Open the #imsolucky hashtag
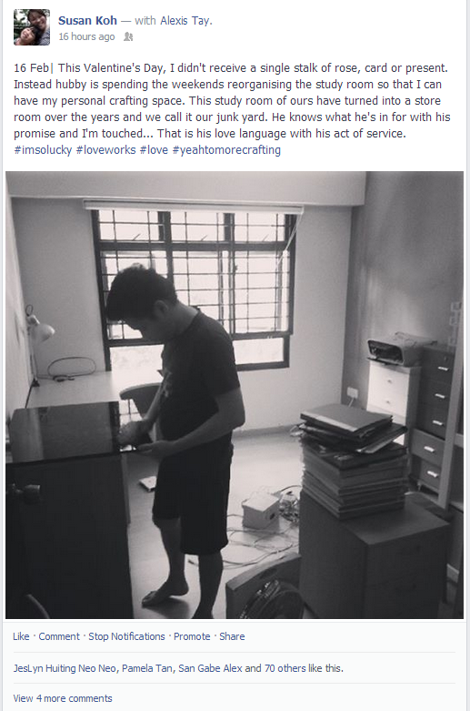Viewport: 470px width, 711px height. (43, 150)
